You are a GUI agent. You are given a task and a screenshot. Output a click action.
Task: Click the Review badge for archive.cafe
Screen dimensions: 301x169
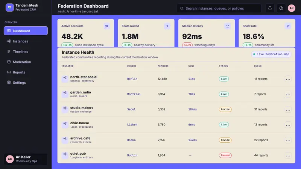(225, 140)
